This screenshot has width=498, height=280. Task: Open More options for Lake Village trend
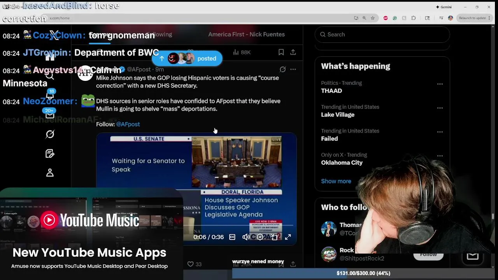pos(440,108)
